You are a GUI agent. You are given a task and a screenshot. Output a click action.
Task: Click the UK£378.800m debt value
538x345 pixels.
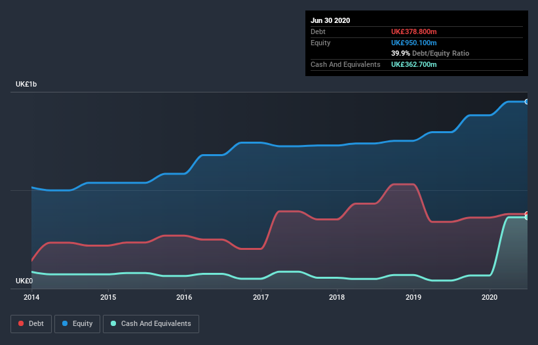(413, 31)
